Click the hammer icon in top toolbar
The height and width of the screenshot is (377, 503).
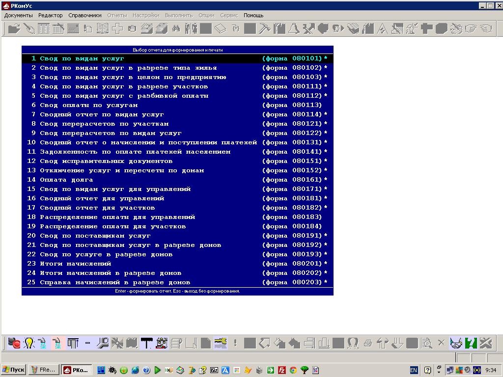(264, 28)
